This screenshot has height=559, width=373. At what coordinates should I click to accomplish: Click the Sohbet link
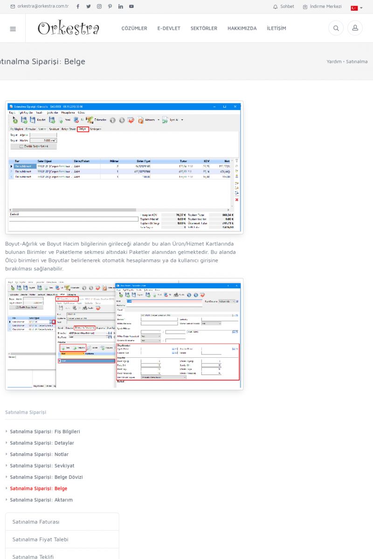[283, 7]
